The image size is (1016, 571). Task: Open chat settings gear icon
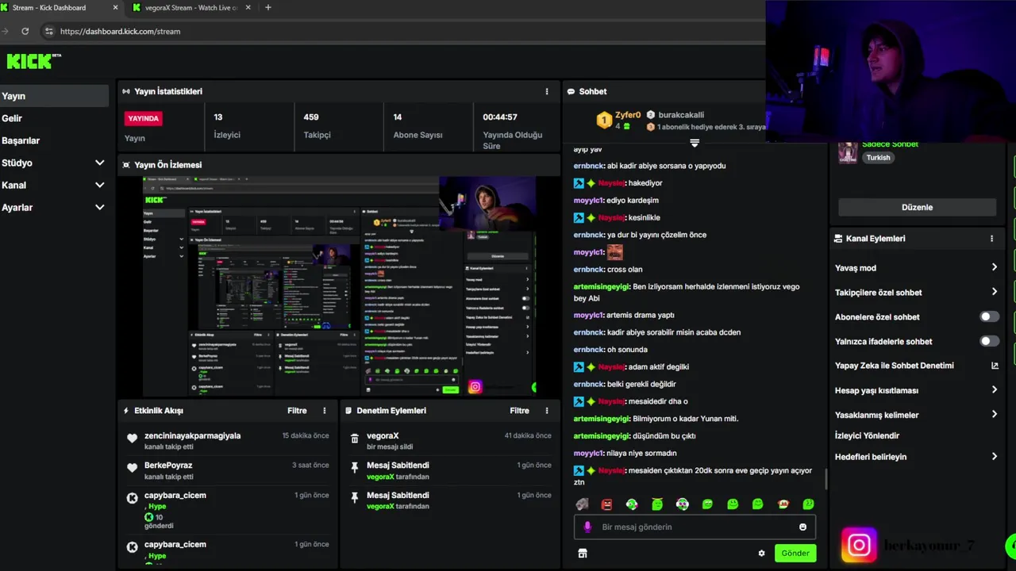[761, 554]
